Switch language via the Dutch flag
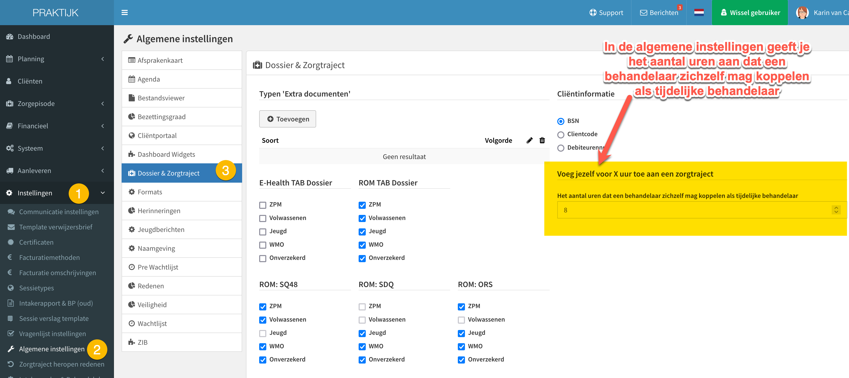 pos(699,12)
